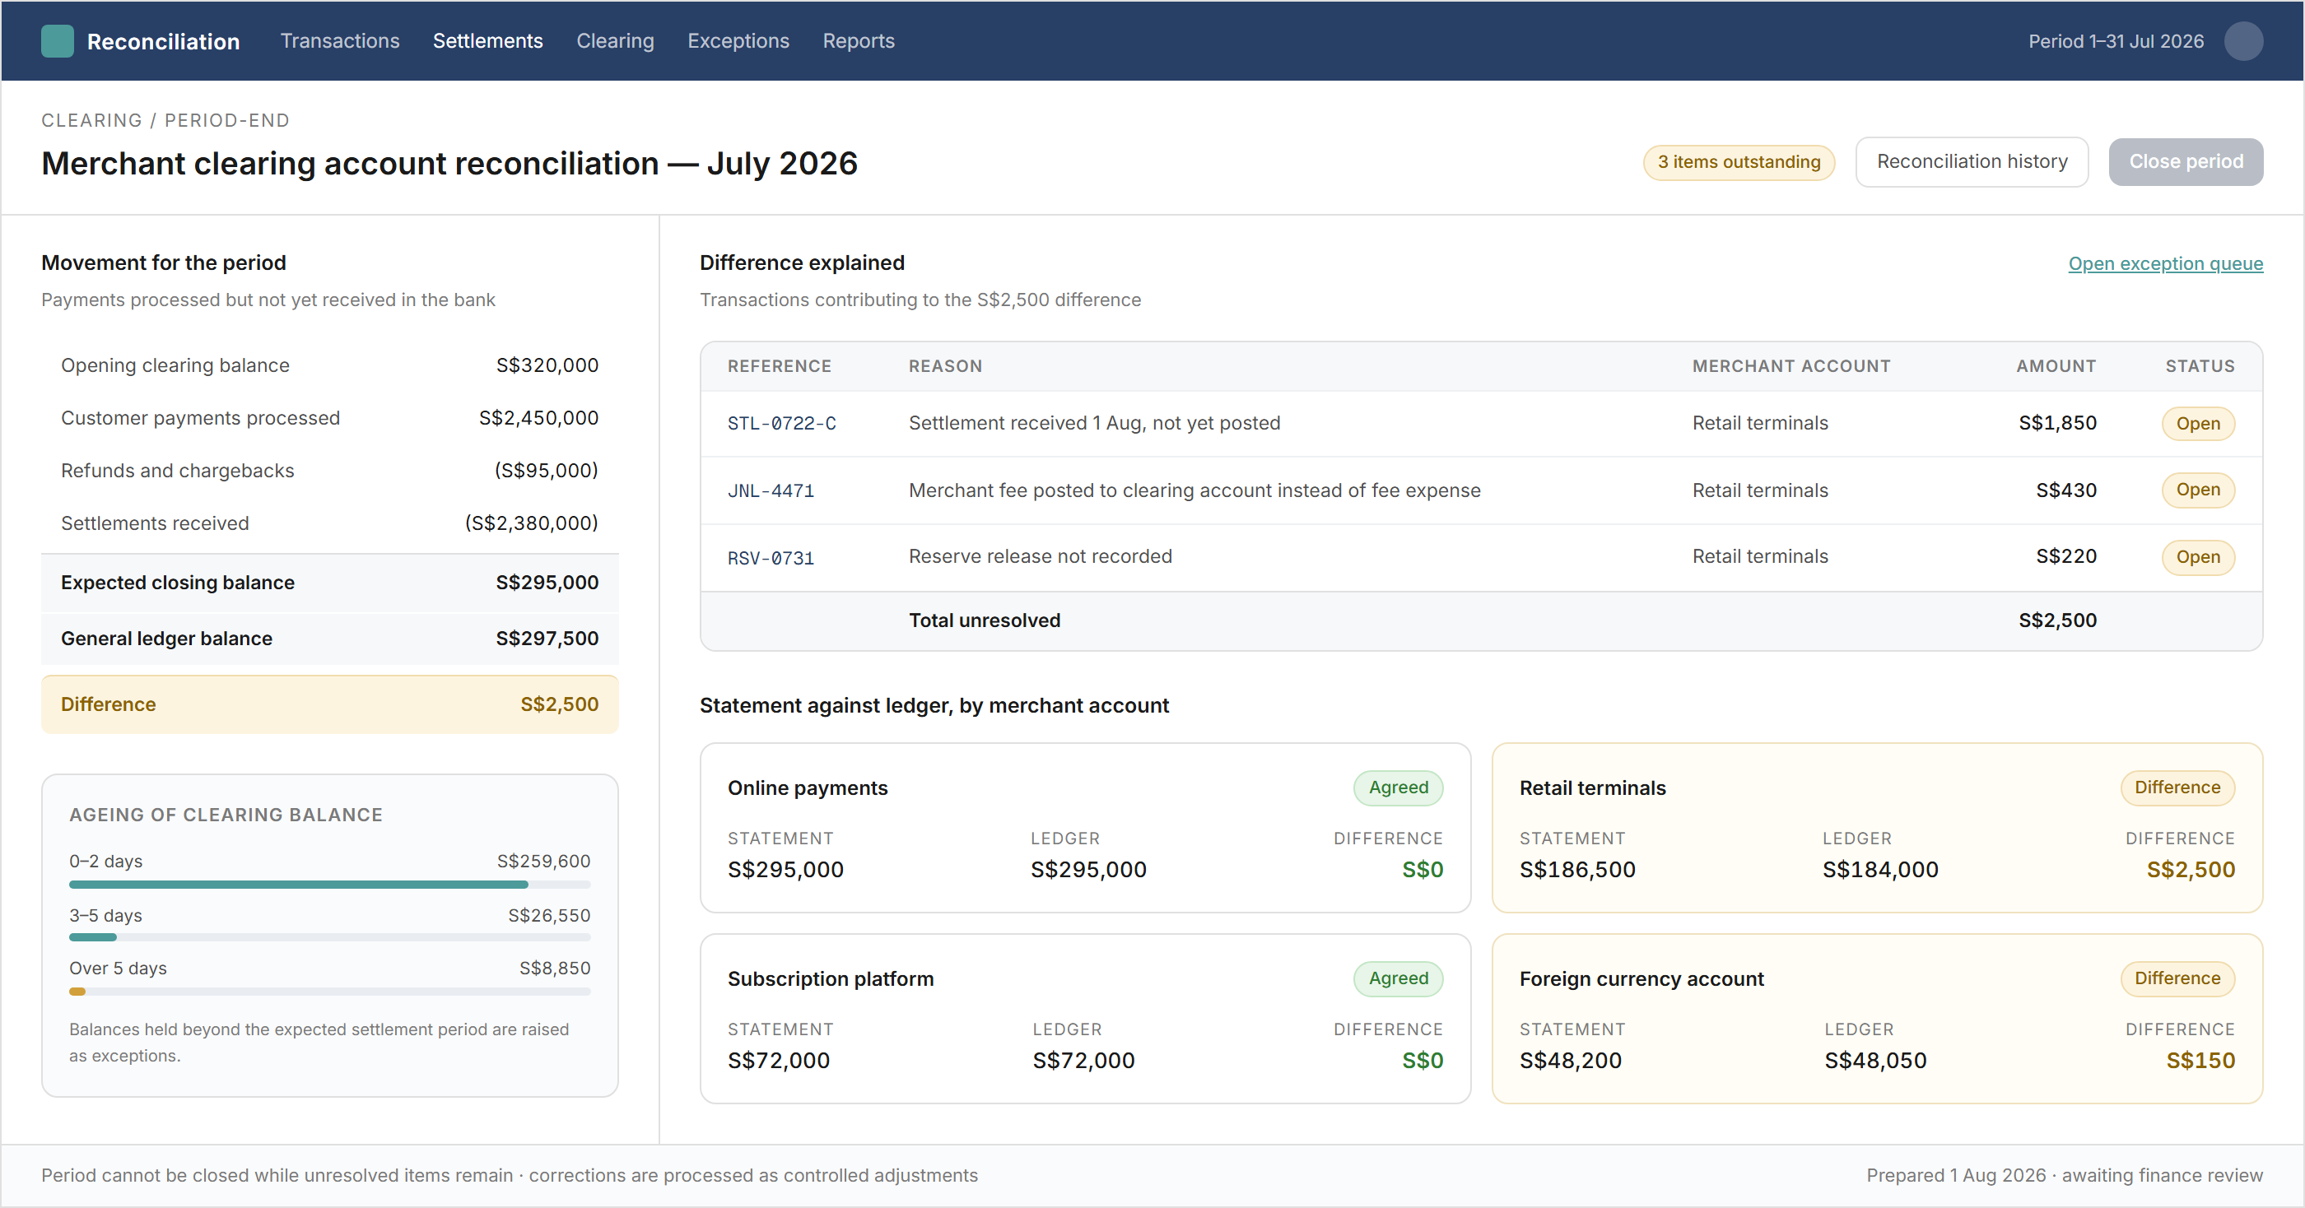This screenshot has width=2305, height=1208.
Task: Navigate to Reports
Action: [858, 41]
